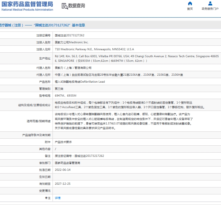Open the 政务服务门户 user portal icon

[x=210, y=3]
